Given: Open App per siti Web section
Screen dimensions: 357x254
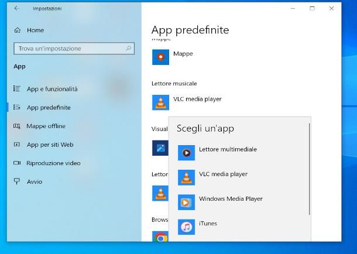Looking at the screenshot, I should pyautogui.click(x=50, y=145).
